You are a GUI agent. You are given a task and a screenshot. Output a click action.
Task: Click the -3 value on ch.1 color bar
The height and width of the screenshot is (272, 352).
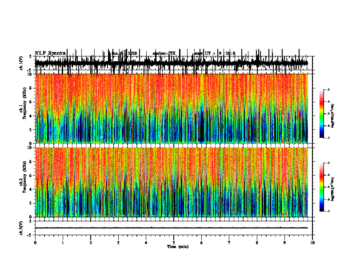pos(328,89)
